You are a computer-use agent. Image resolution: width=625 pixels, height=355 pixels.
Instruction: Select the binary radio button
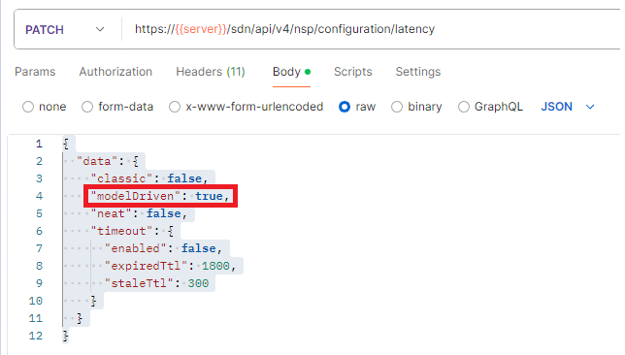397,107
